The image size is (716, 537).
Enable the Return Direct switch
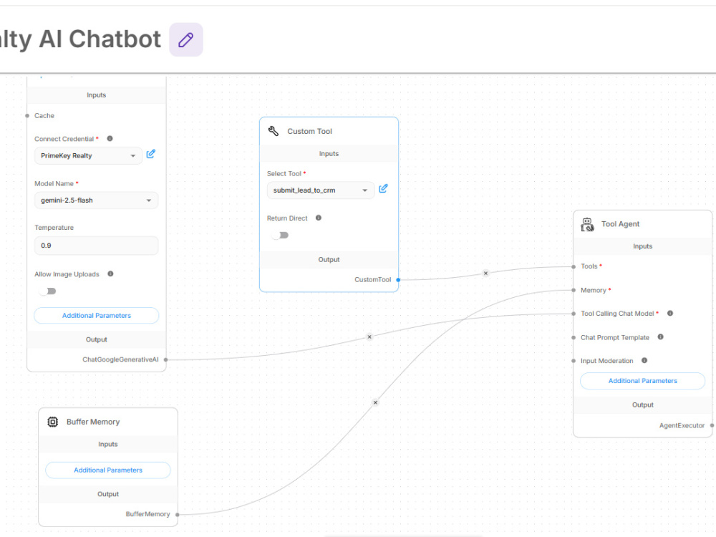tap(280, 235)
